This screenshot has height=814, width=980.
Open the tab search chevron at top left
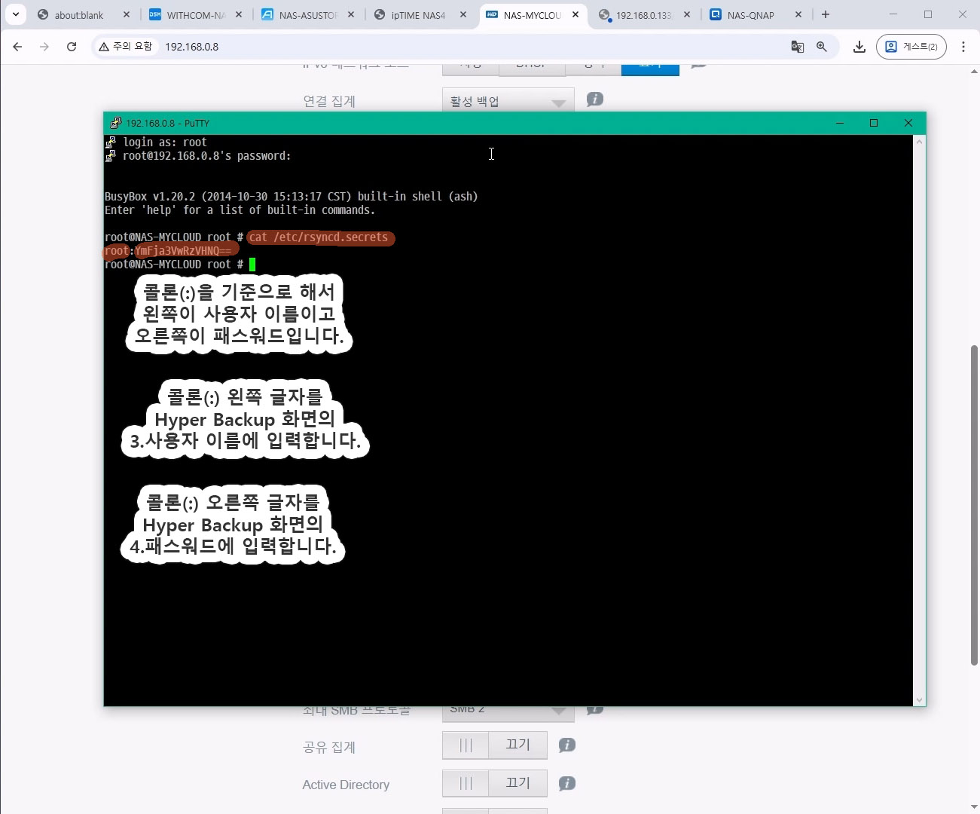click(15, 14)
